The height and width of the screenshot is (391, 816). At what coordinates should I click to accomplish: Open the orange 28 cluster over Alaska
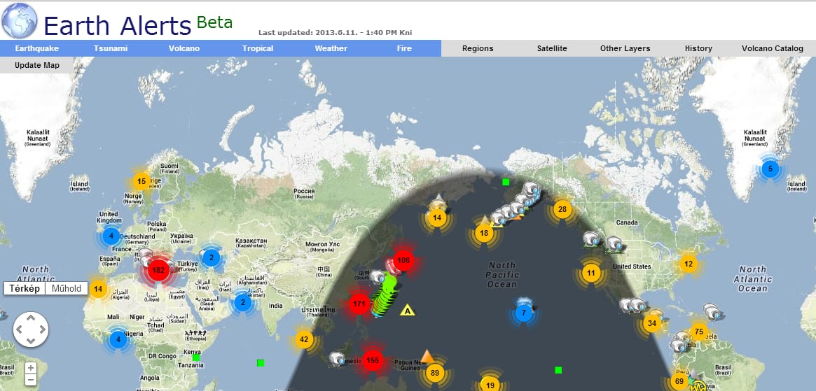pos(562,210)
